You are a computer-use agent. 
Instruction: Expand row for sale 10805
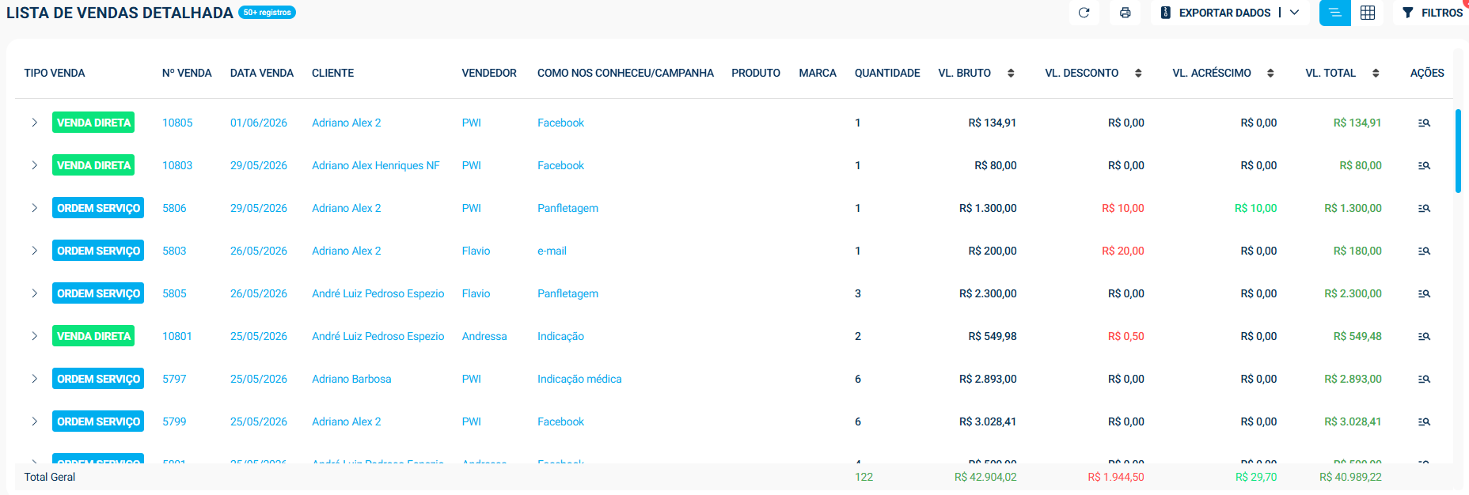click(34, 123)
